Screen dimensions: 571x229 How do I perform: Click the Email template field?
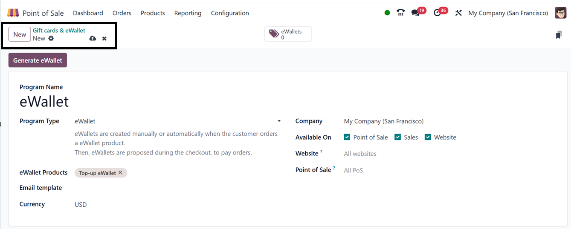tap(175, 188)
